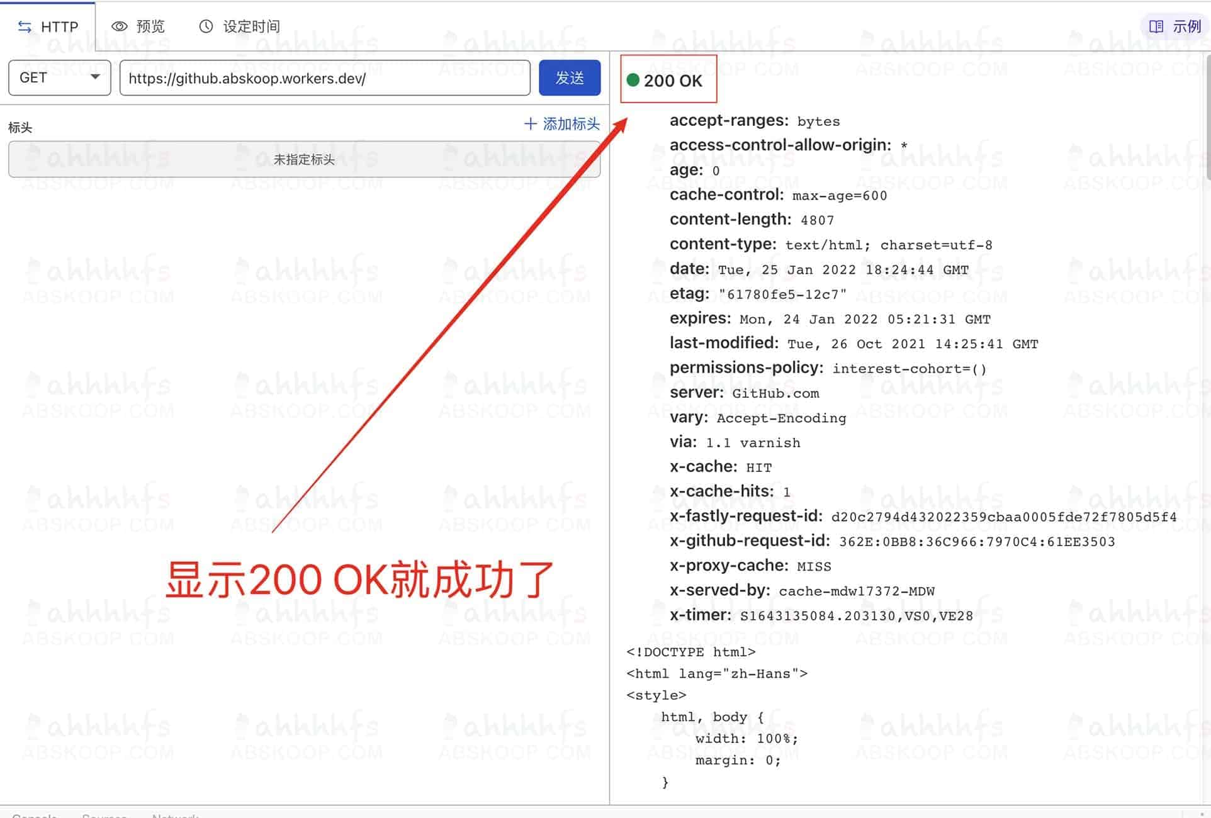Open the GET method dropdown

pyautogui.click(x=60, y=77)
